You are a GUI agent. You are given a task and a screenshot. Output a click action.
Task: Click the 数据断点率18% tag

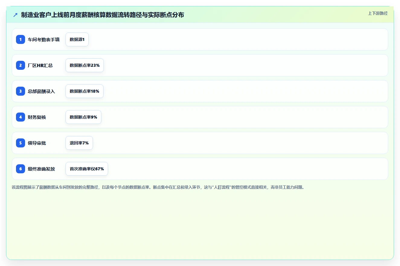click(85, 91)
